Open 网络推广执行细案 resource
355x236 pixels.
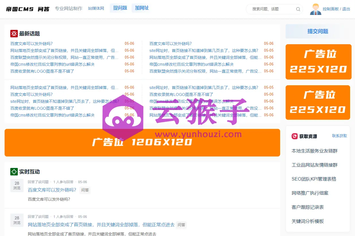310,193
